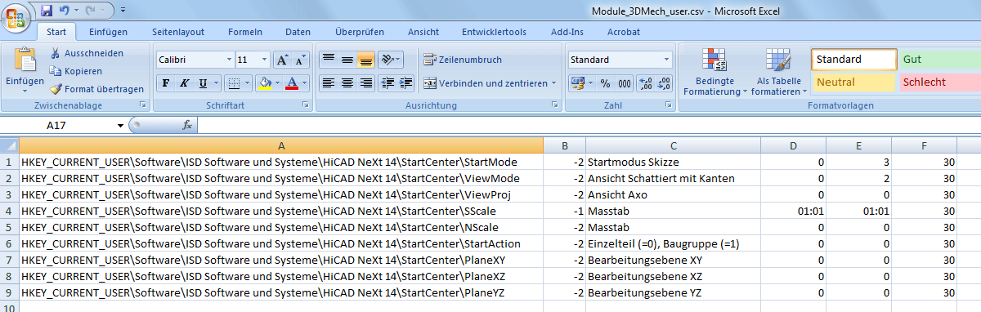Open Zahl dialog launcher
The width and height of the screenshot is (981, 312).
pyautogui.click(x=669, y=105)
